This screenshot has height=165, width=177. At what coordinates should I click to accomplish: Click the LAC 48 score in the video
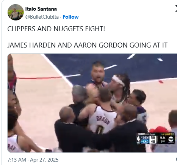[x=149, y=141]
